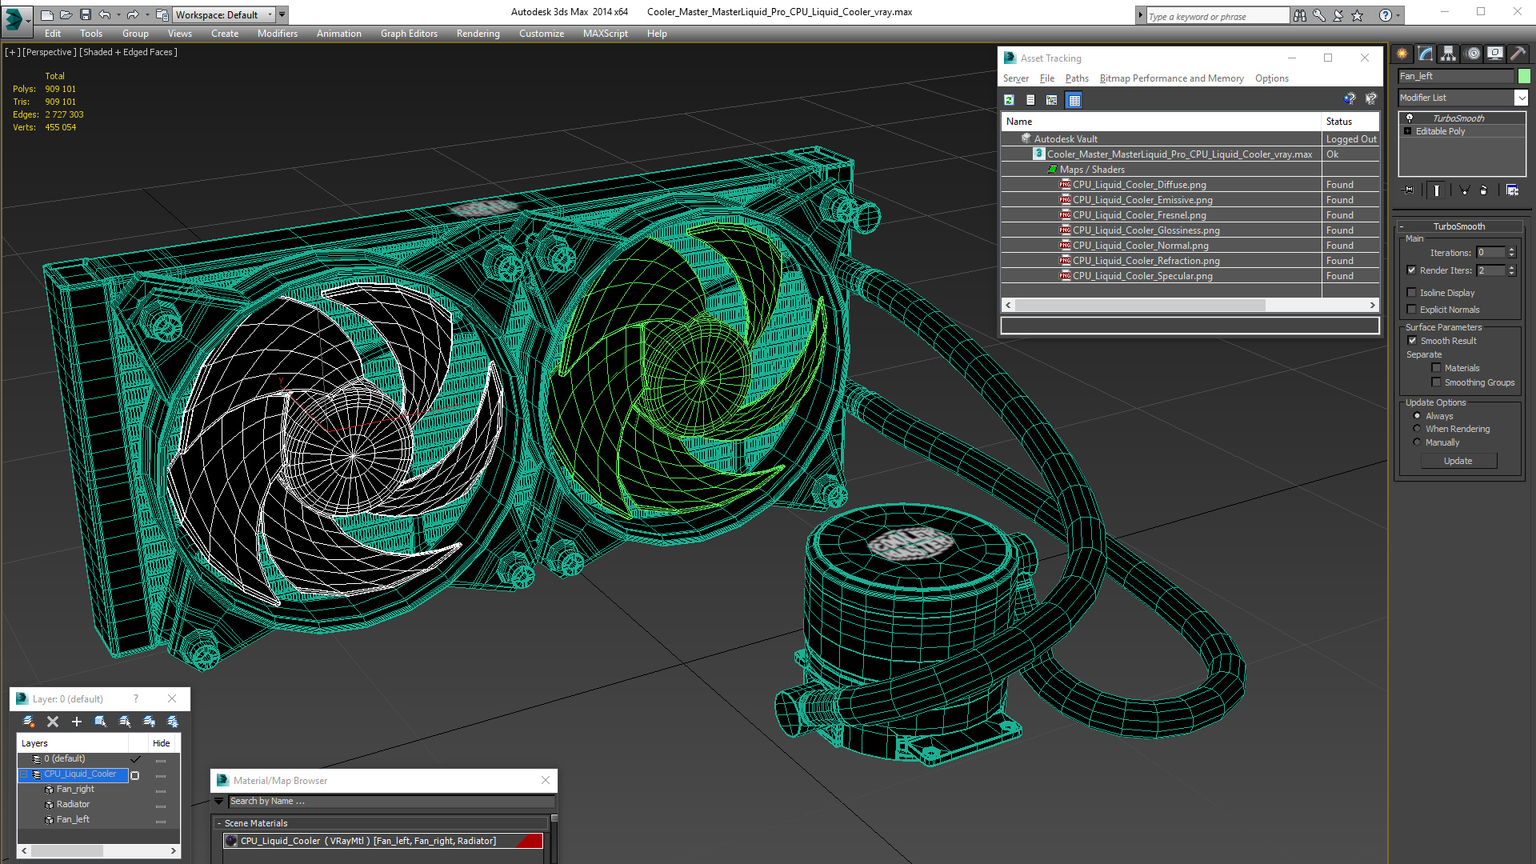Click the favorites star icon in title bar
1536x864 pixels.
tap(1358, 15)
